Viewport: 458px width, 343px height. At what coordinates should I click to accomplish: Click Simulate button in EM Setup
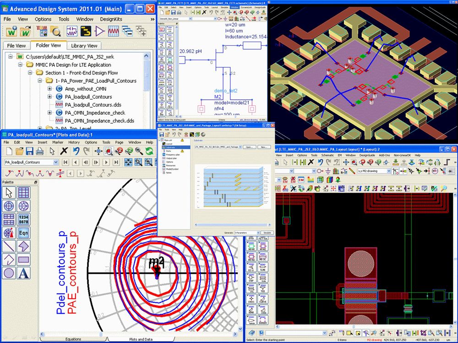[x=267, y=233]
